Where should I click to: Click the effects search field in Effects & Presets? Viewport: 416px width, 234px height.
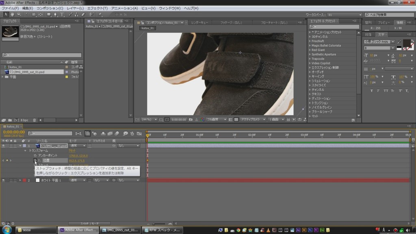pos(334,27)
